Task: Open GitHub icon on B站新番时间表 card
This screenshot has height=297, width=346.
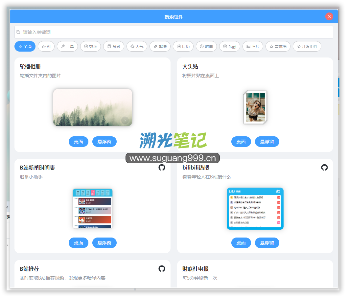Action: pyautogui.click(x=162, y=168)
